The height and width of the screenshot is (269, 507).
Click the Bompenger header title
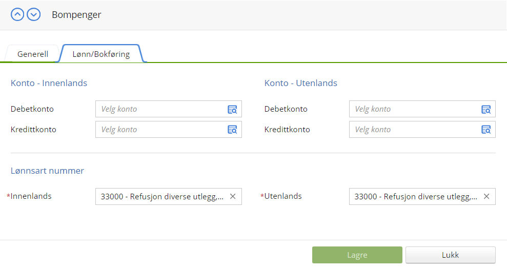76,15
